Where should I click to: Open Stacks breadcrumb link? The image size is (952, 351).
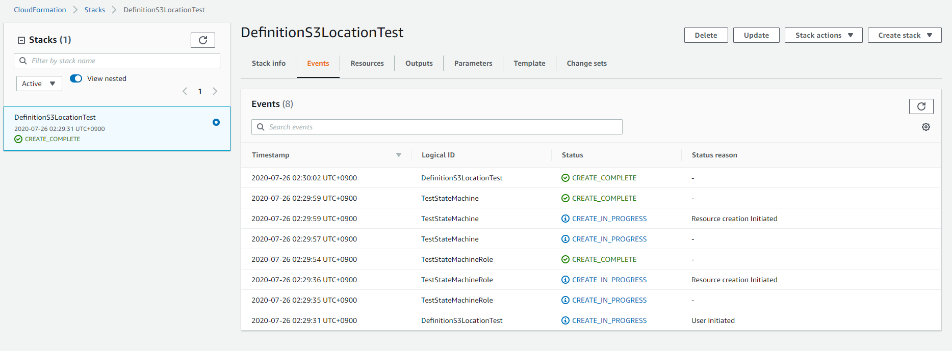[95, 10]
